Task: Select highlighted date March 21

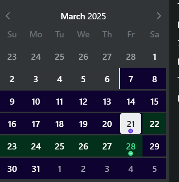Action: [x=131, y=124]
